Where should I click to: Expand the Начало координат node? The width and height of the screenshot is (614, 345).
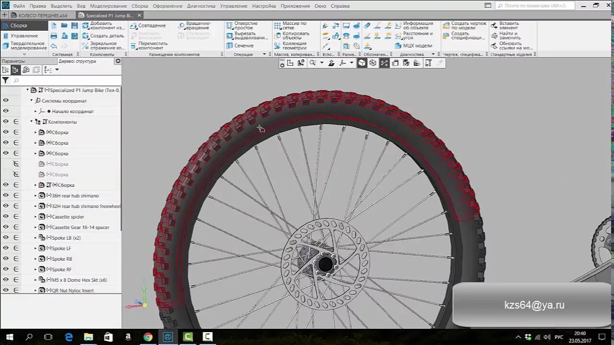[x=35, y=111]
